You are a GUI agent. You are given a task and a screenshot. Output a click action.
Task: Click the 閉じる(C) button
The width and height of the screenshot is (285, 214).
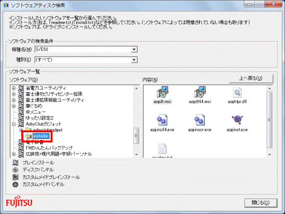click(261, 203)
